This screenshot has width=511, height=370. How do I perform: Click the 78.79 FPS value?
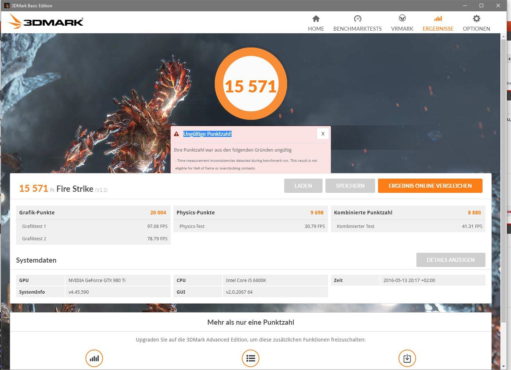pyautogui.click(x=157, y=239)
